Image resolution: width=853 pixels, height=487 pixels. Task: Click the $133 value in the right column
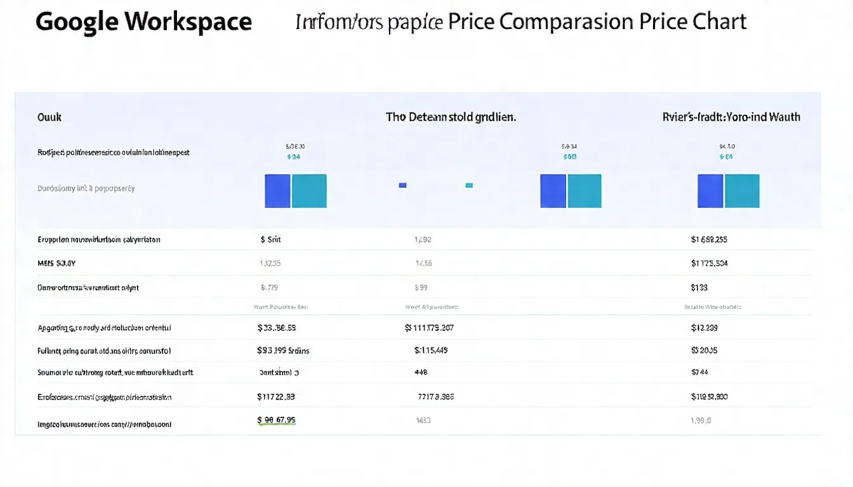pos(699,287)
